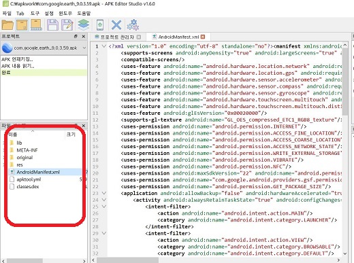Click the editor scroll down arrow

coord(345,253)
